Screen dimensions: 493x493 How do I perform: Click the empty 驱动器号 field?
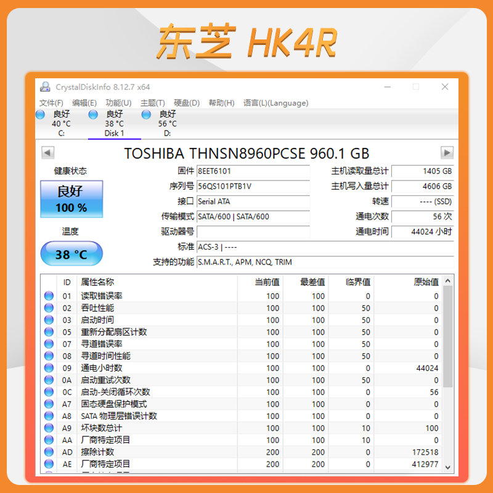[253, 232]
